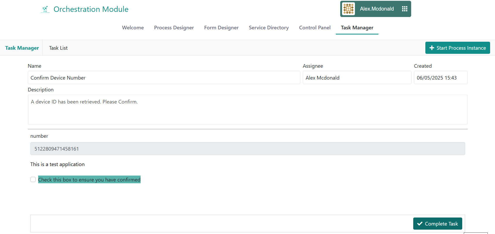Image resolution: width=495 pixels, height=234 pixels.
Task: Open Task List in the sub-navigation
Action: [x=58, y=48]
